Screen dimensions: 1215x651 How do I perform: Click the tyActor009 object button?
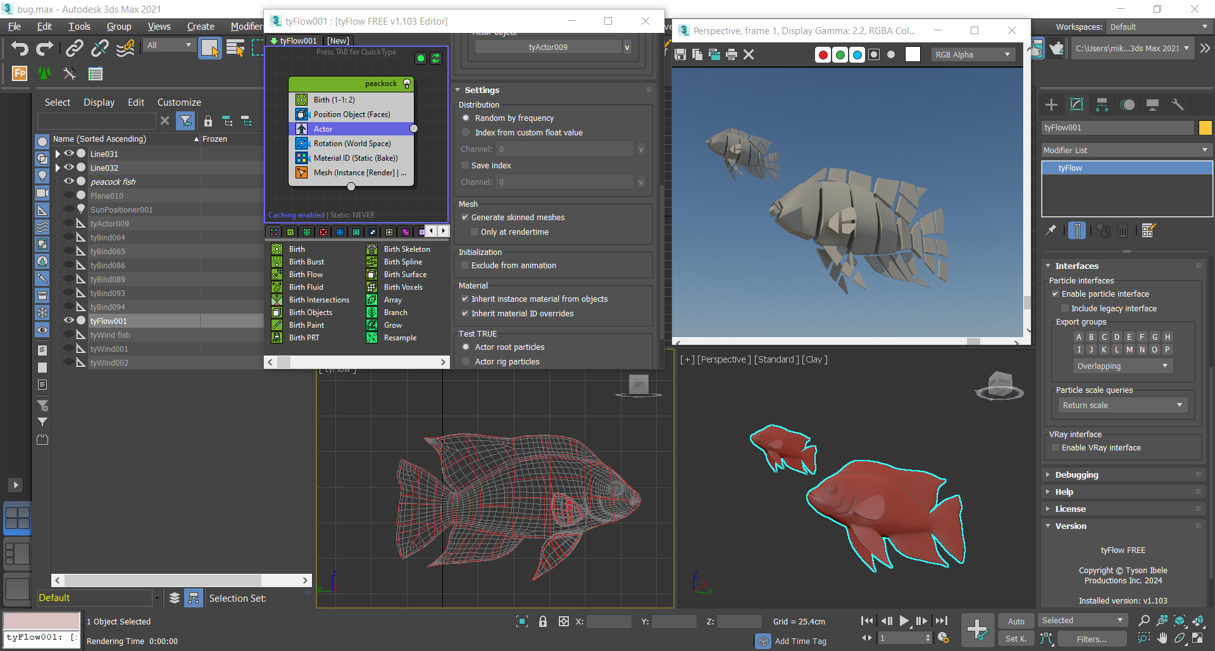click(548, 47)
